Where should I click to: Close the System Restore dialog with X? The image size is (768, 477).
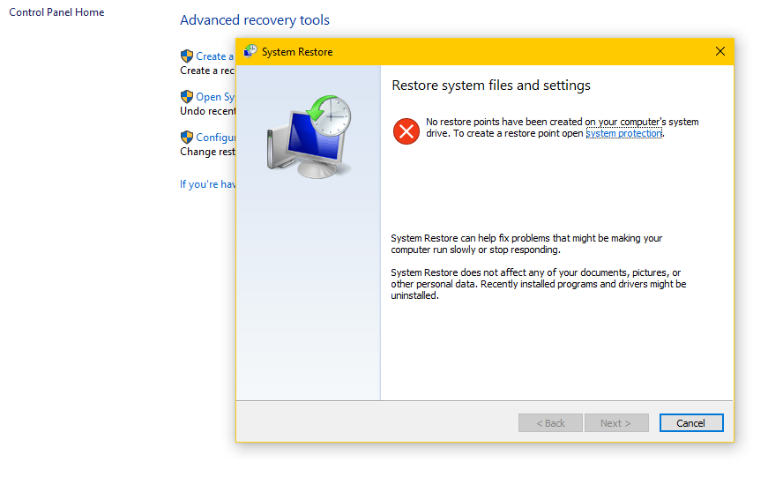point(720,51)
